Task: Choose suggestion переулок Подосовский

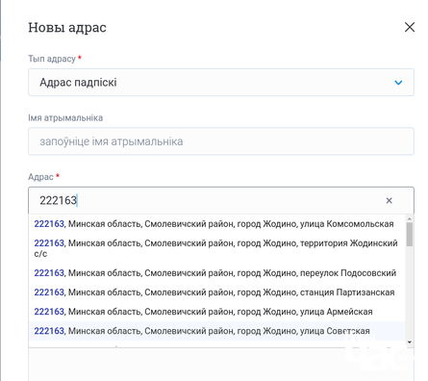Action: 216,273
